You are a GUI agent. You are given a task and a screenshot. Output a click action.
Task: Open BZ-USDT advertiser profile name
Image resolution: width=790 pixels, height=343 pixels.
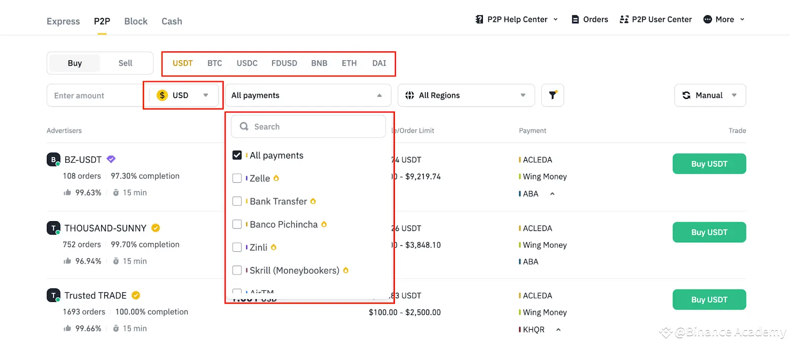click(x=83, y=159)
